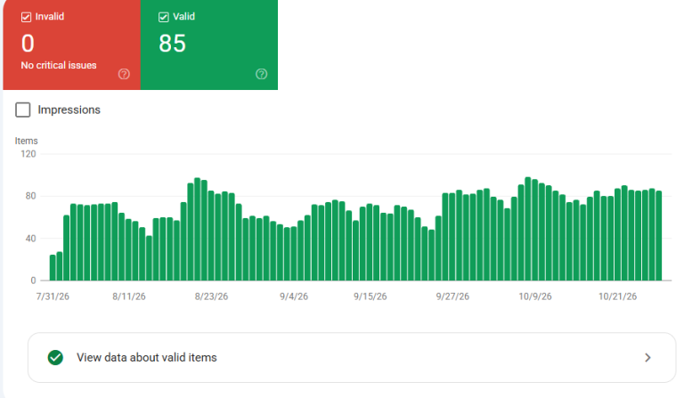Screen dimensions: 684x398
Task: Click the 10/9/26 axis date label
Action: click(x=535, y=296)
